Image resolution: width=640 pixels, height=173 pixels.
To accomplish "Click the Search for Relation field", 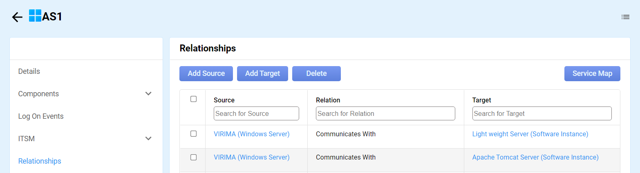I will pos(385,113).
